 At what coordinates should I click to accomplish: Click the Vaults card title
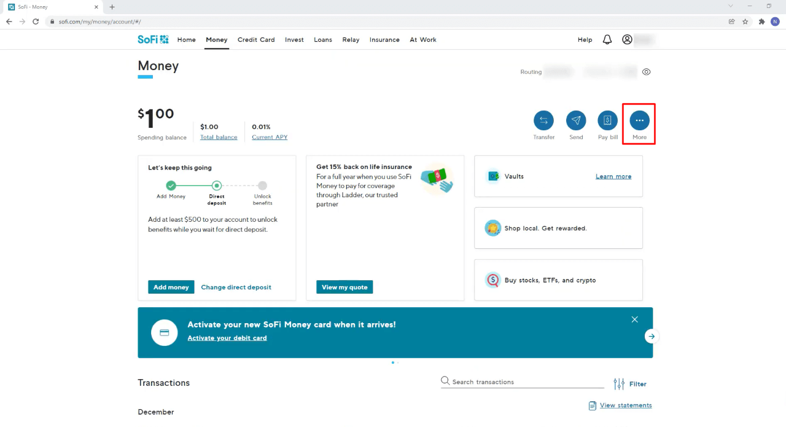[x=514, y=176]
